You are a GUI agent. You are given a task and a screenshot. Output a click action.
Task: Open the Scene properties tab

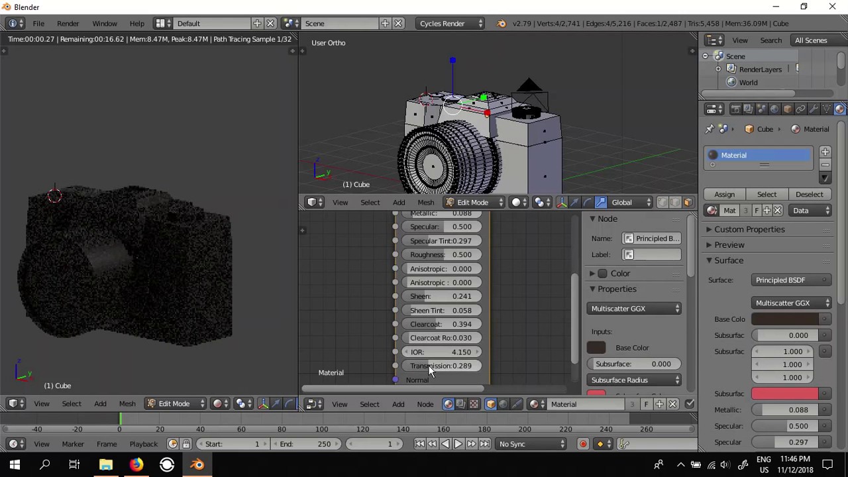point(761,109)
